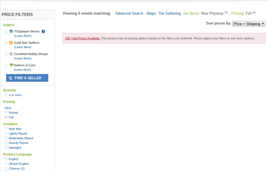
Task: Click the Viewing 0 results matching text
Action: 87,13
